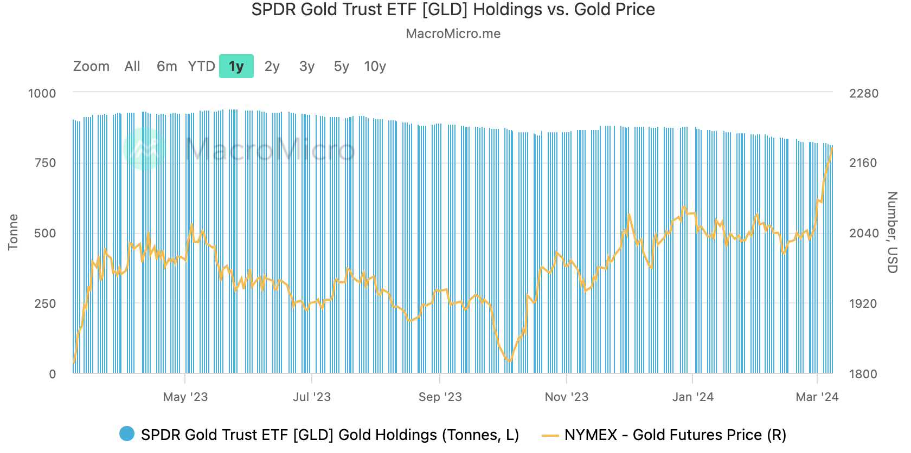The height and width of the screenshot is (453, 911).
Task: Show the 5y range view
Action: click(342, 66)
